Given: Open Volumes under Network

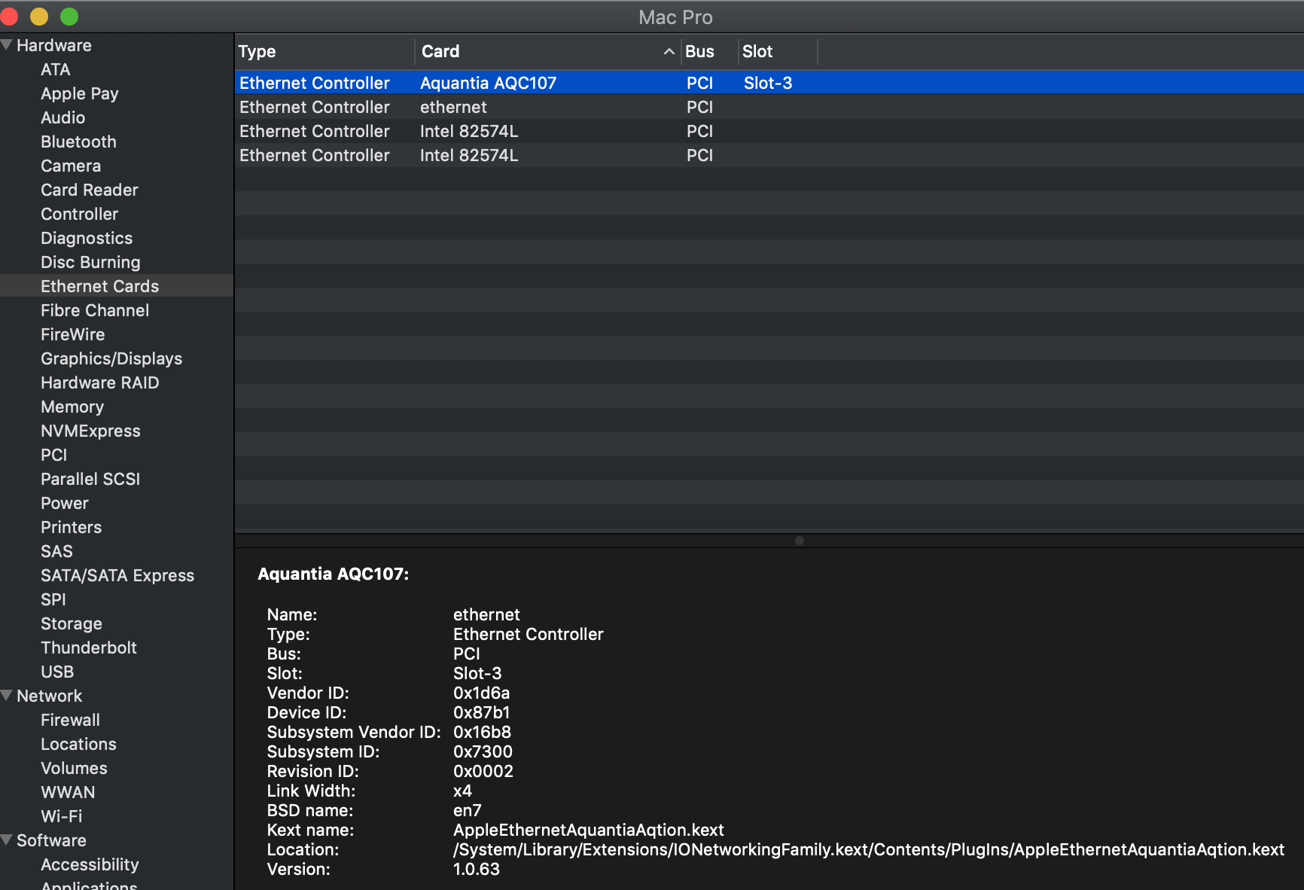Looking at the screenshot, I should click(x=74, y=768).
